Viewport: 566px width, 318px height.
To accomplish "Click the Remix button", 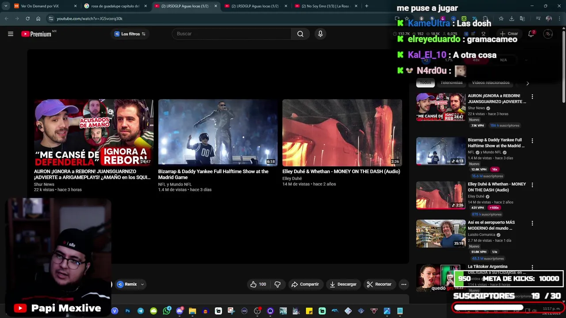I will pos(127,284).
